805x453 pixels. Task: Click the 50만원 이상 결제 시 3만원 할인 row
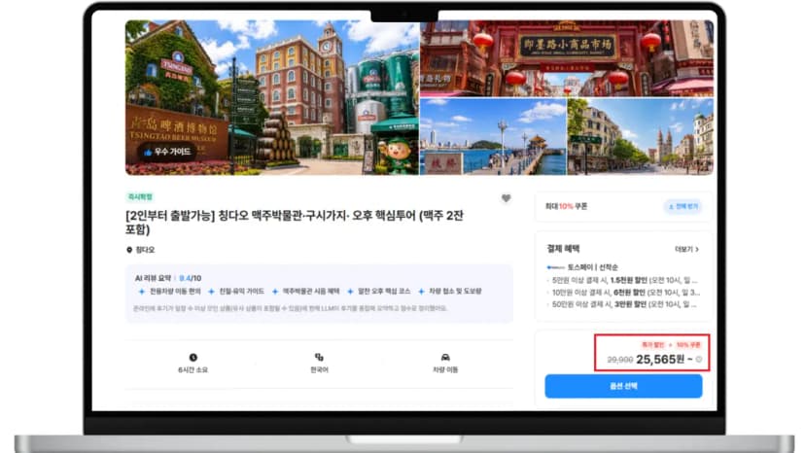624,304
